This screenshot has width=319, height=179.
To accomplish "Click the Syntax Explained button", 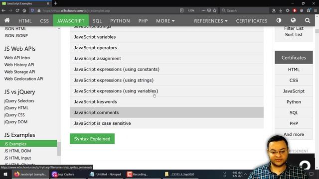I will [92, 139].
